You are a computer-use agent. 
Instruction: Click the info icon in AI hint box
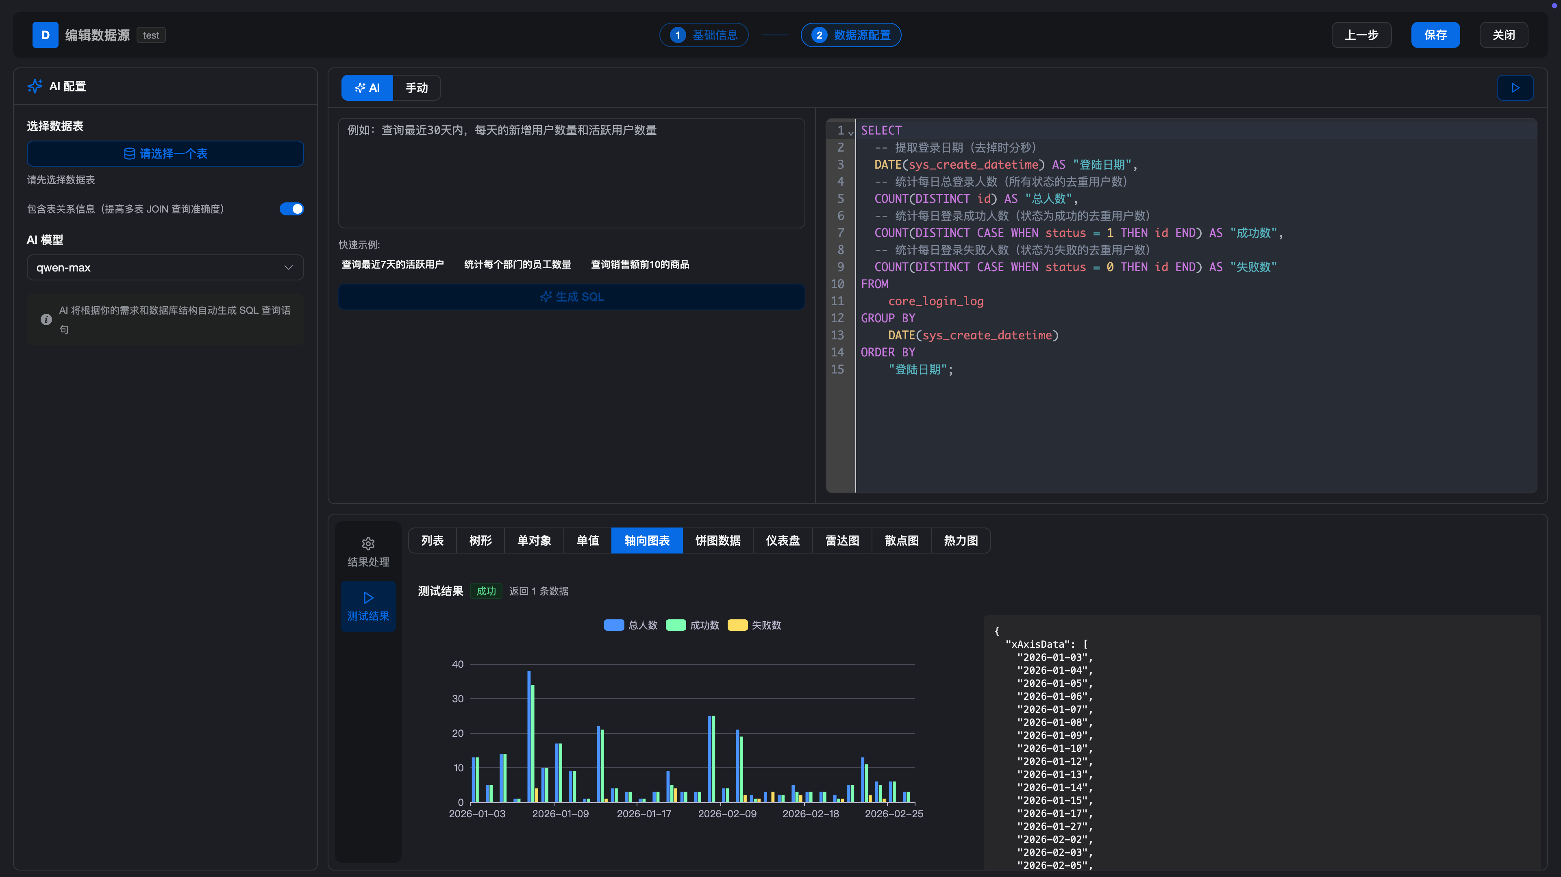[x=46, y=319]
